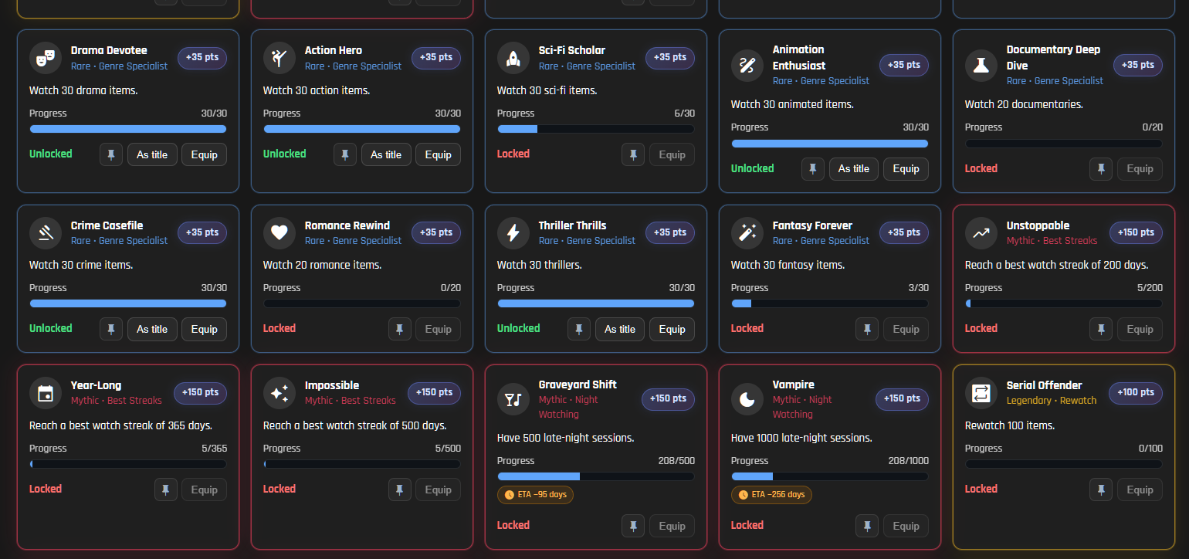This screenshot has width=1189, height=559.
Task: Set Animation Enthusiast as title
Action: click(x=854, y=168)
